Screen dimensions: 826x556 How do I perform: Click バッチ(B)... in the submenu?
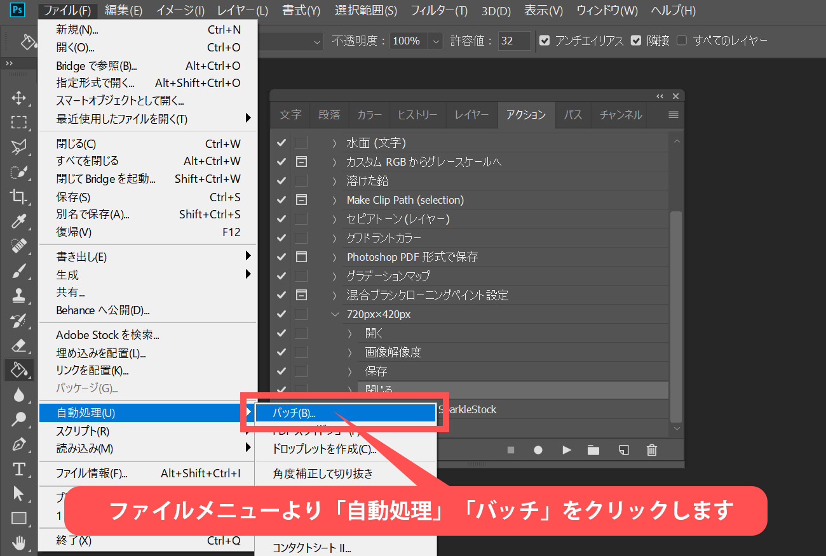pos(346,413)
